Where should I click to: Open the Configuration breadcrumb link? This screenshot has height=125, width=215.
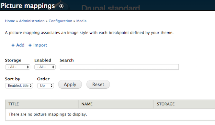coord(60,21)
